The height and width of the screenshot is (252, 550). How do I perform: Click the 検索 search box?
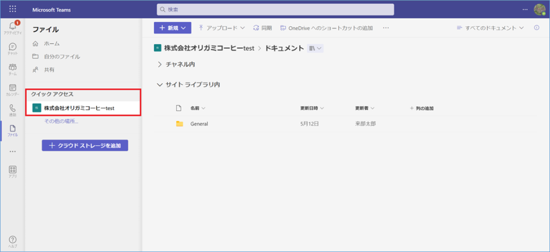[275, 10]
